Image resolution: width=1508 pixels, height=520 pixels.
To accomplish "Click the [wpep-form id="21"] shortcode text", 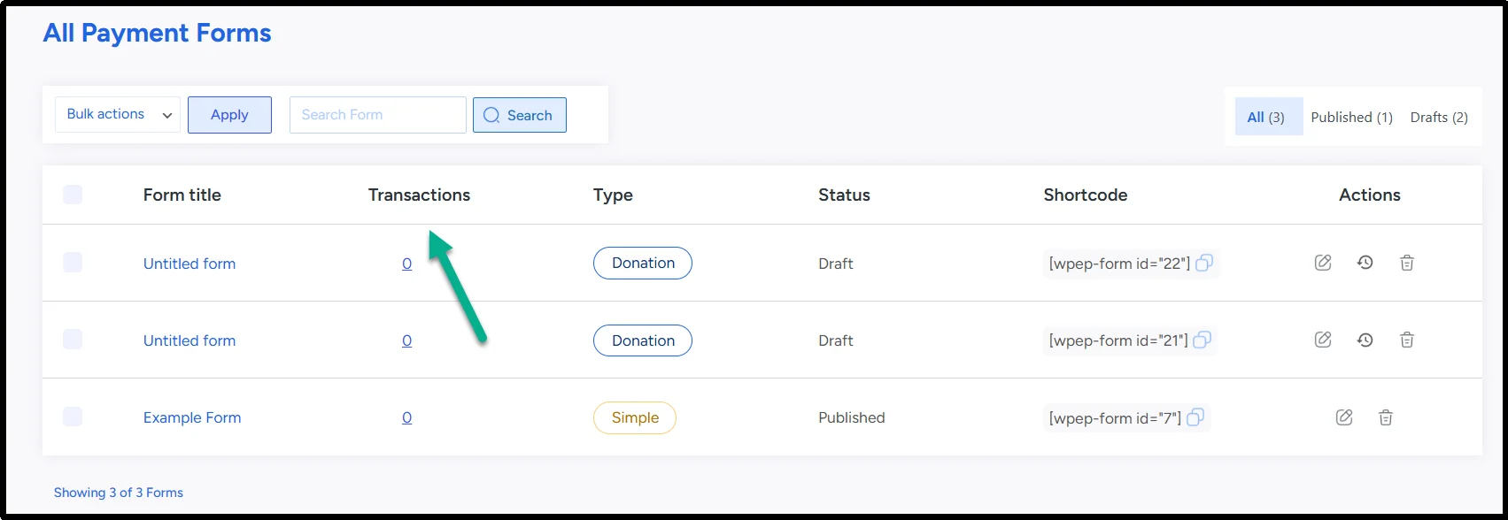I will pos(1118,340).
